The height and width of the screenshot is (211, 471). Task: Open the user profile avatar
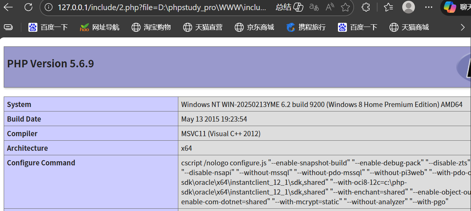tap(409, 7)
